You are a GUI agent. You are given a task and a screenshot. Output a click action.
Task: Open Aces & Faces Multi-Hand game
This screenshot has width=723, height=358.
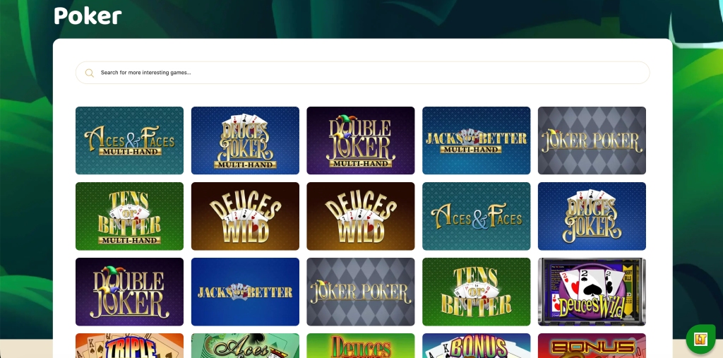click(130, 141)
